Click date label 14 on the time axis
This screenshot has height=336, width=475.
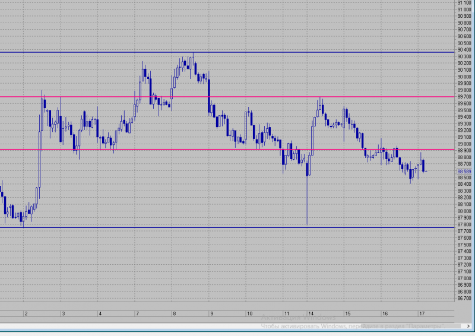pos(311,313)
